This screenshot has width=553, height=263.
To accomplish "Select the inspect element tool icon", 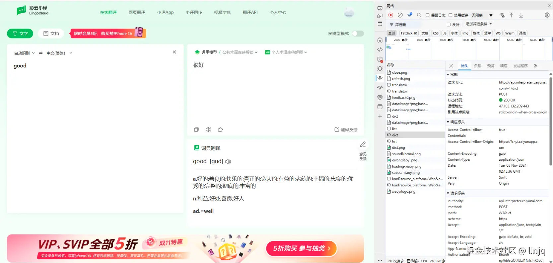I will [x=380, y=8].
